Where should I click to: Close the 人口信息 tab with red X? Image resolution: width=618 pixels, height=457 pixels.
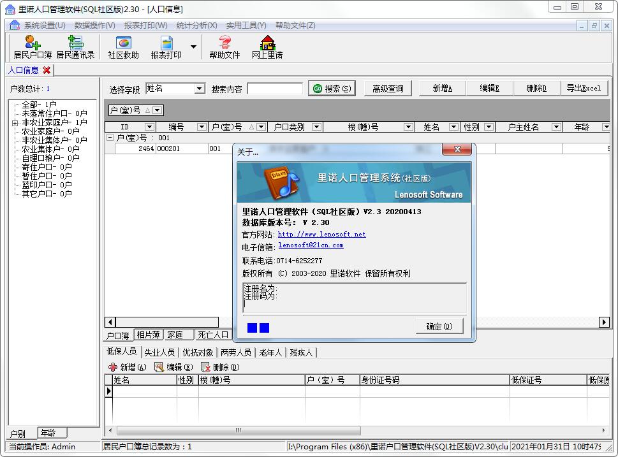click(x=47, y=70)
